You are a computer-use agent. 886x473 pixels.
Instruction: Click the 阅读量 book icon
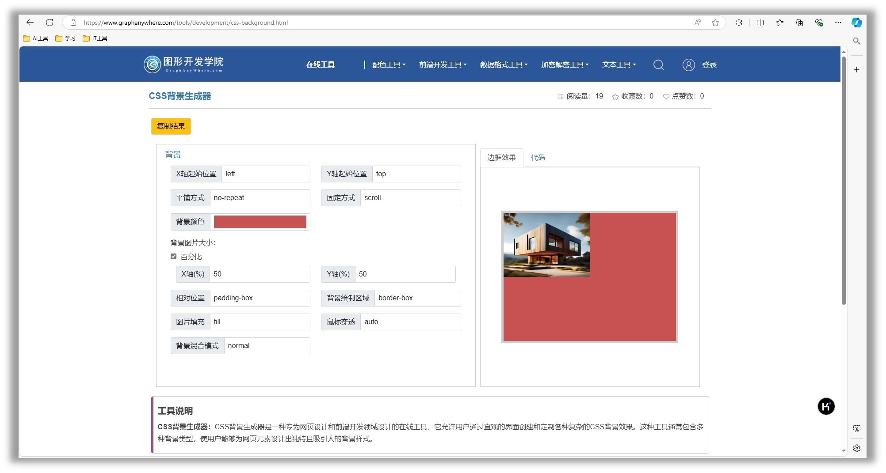pos(561,97)
